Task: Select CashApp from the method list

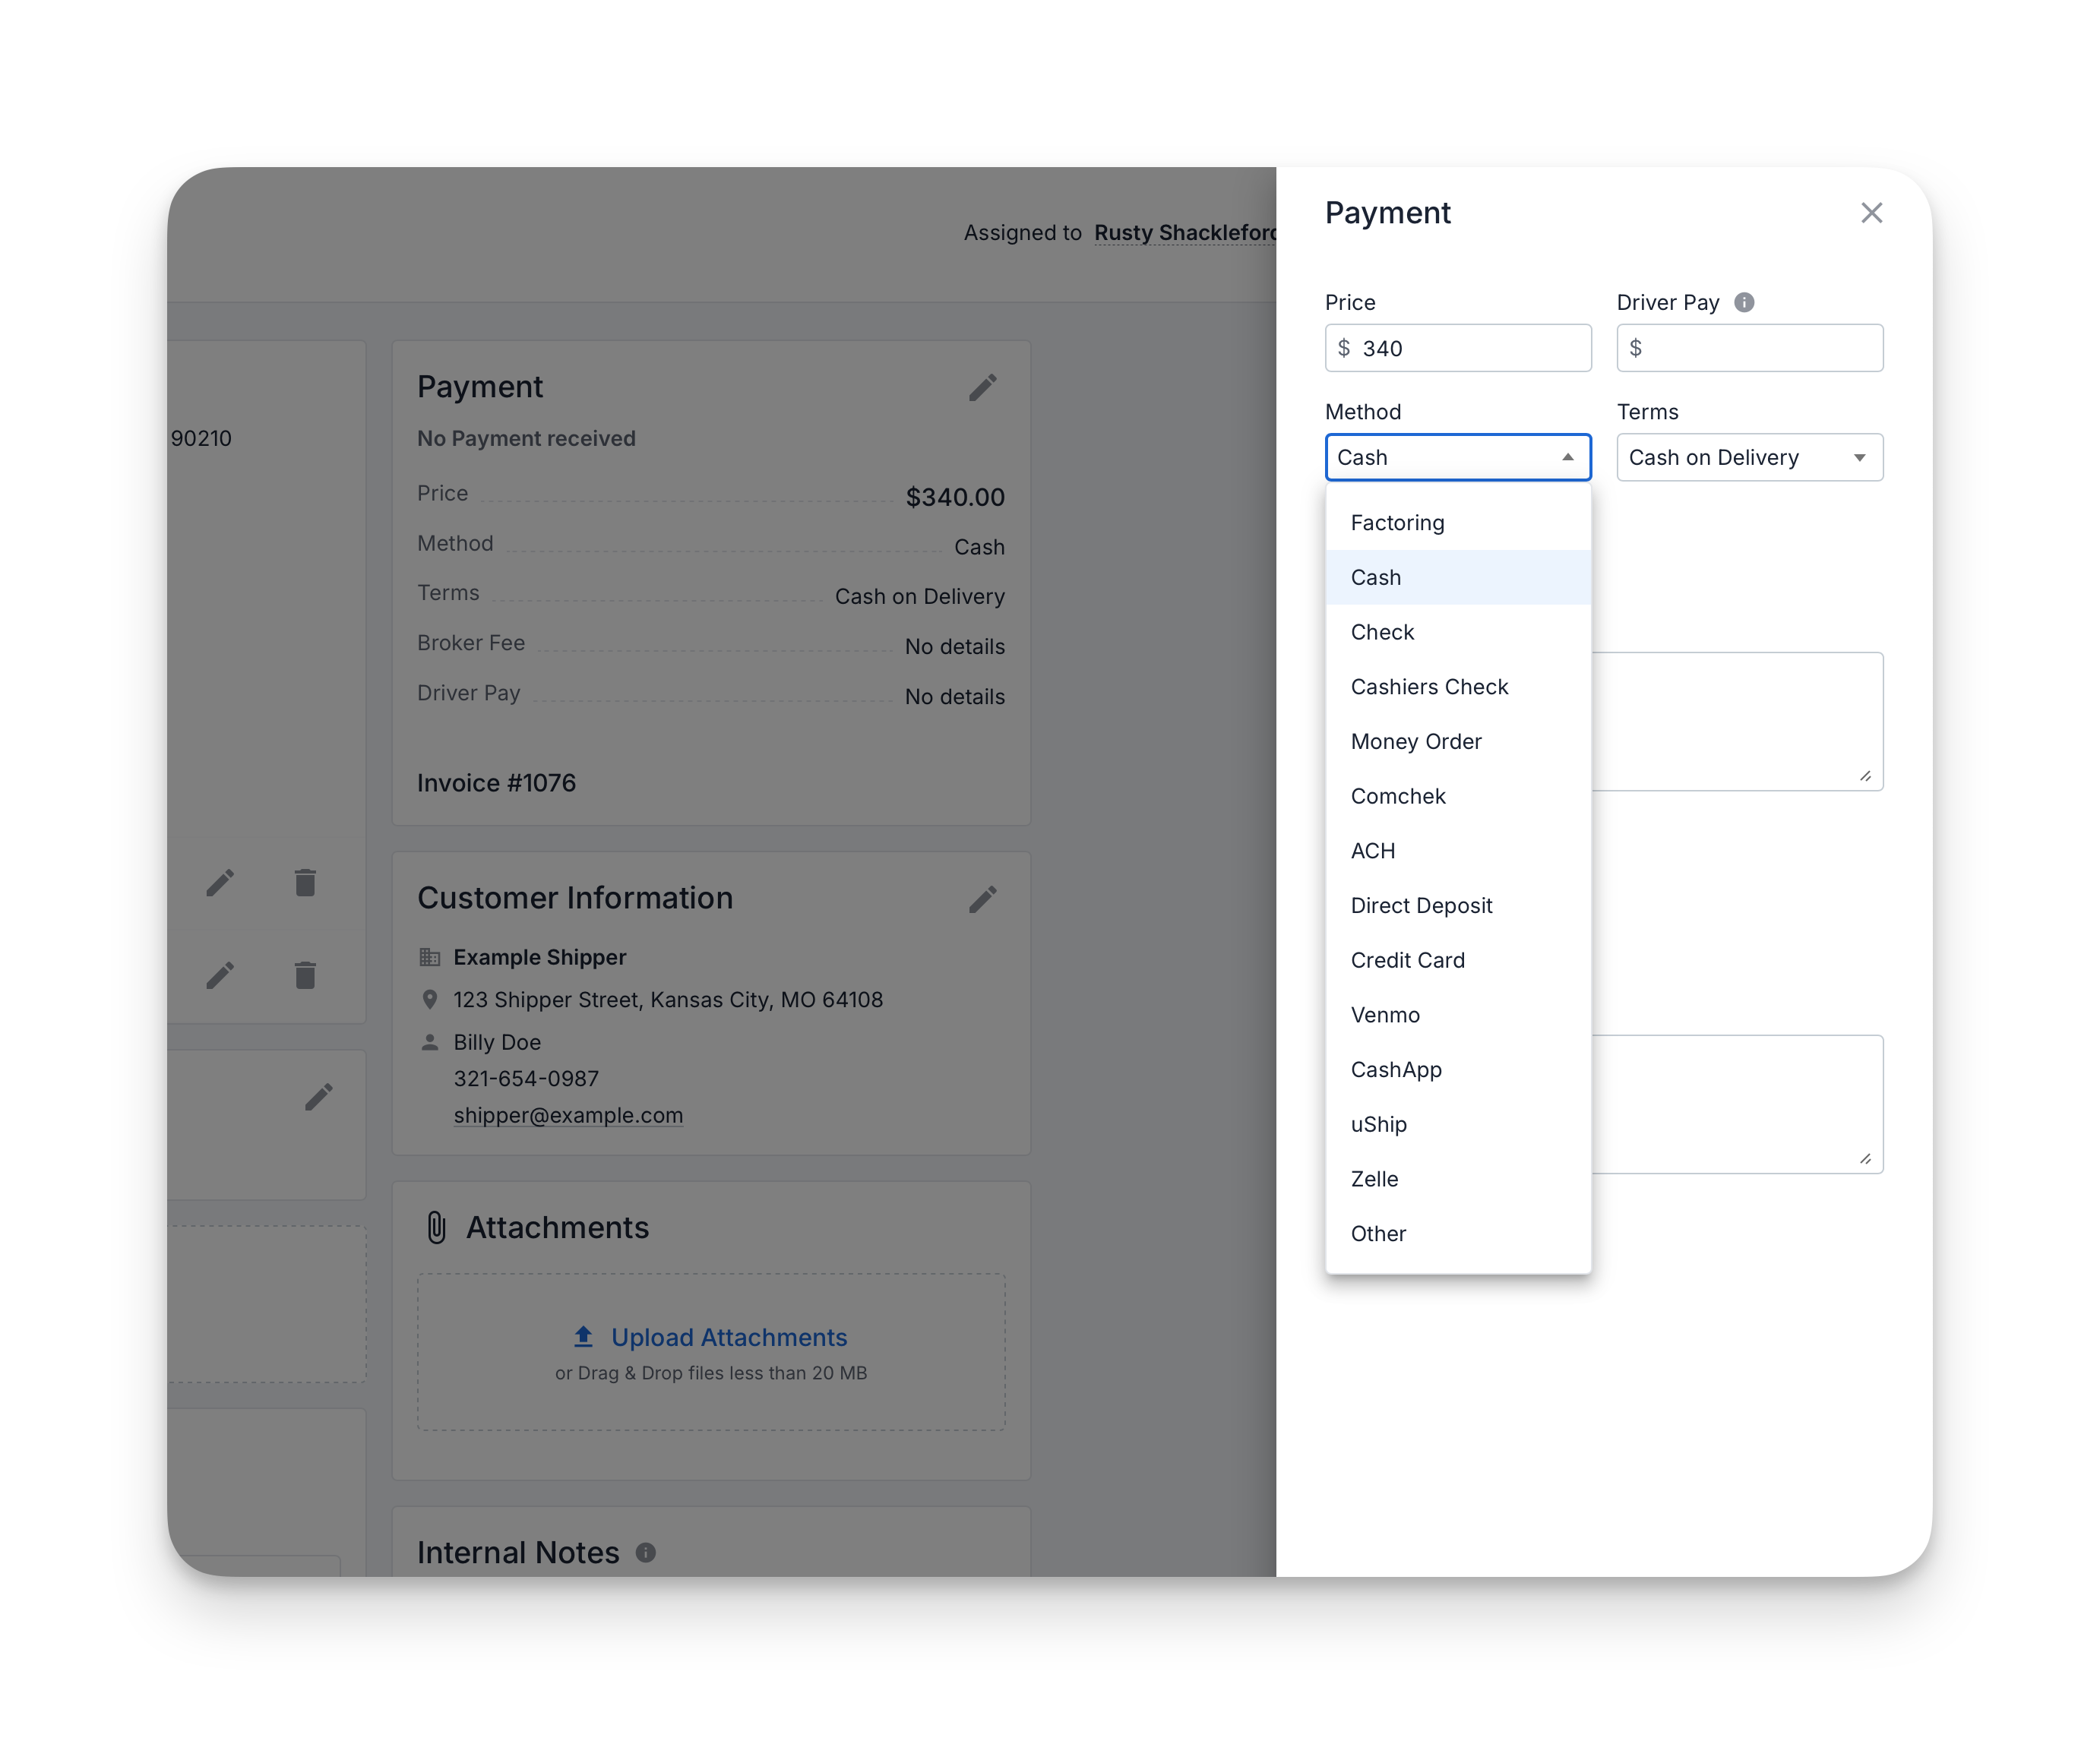Action: pyautogui.click(x=1458, y=1070)
